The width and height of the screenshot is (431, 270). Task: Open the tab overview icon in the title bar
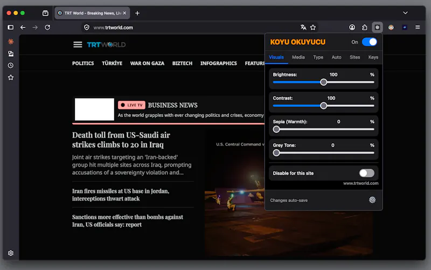pos(45,13)
